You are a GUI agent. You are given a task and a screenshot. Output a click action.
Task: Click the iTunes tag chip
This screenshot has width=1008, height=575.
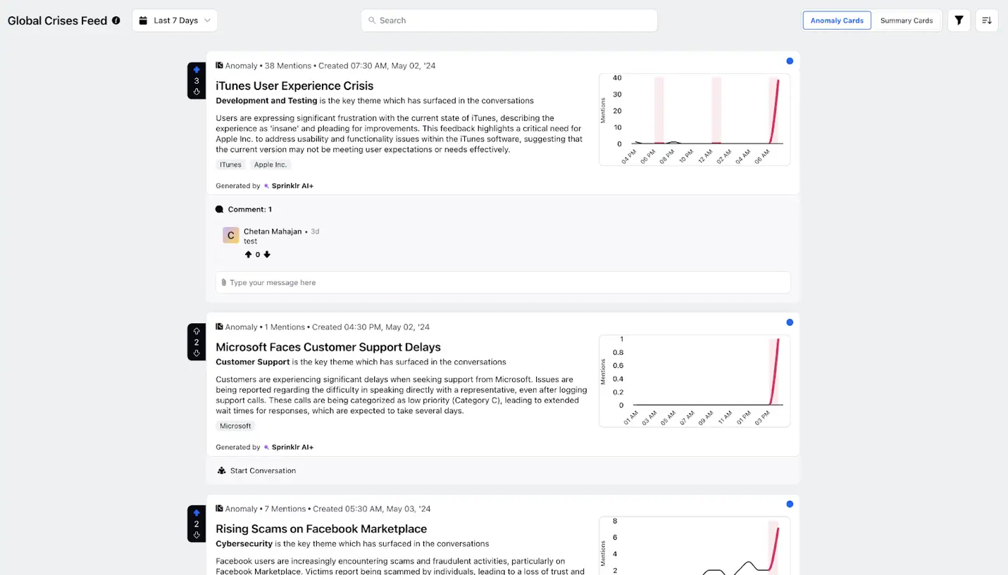tap(230, 165)
